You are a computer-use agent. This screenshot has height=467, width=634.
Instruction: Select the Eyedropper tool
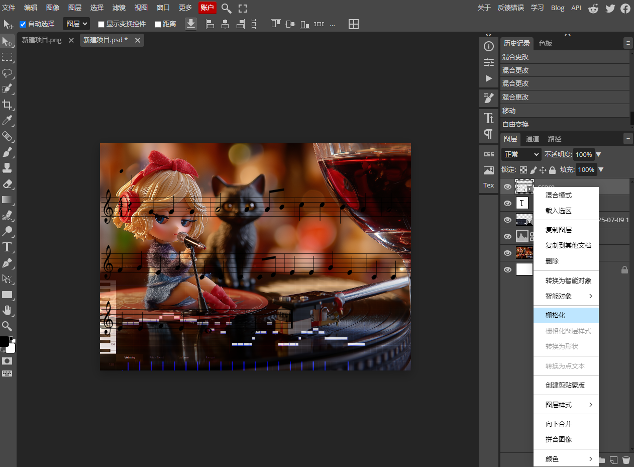(8, 120)
